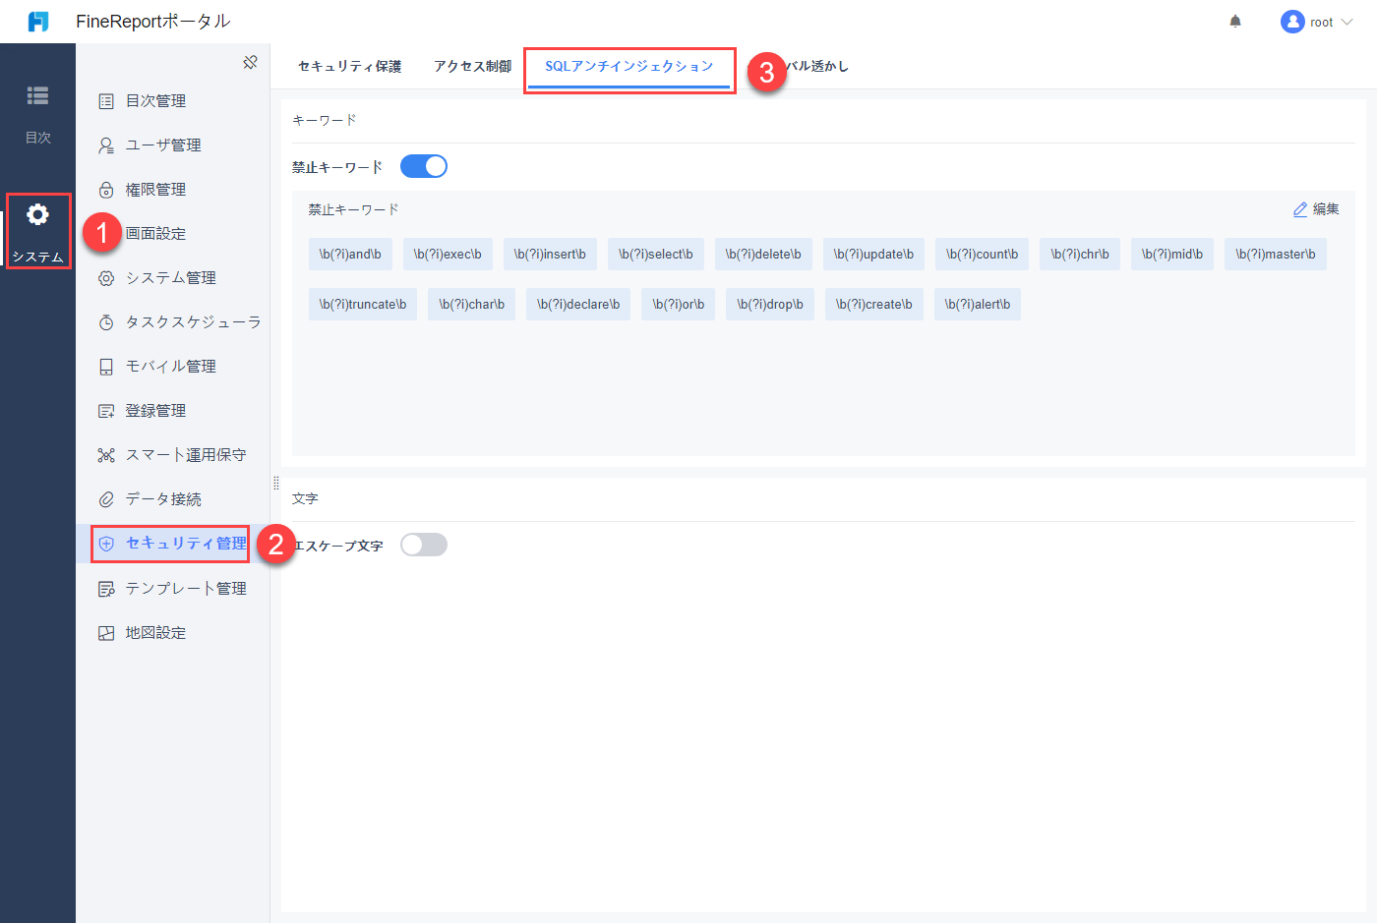Open 地図設定 map settings icon

pyautogui.click(x=105, y=632)
